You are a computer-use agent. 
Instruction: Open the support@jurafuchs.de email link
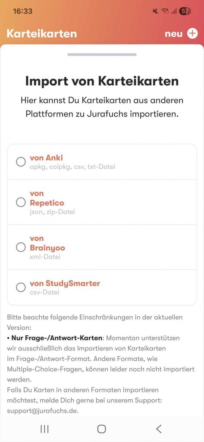43,411
